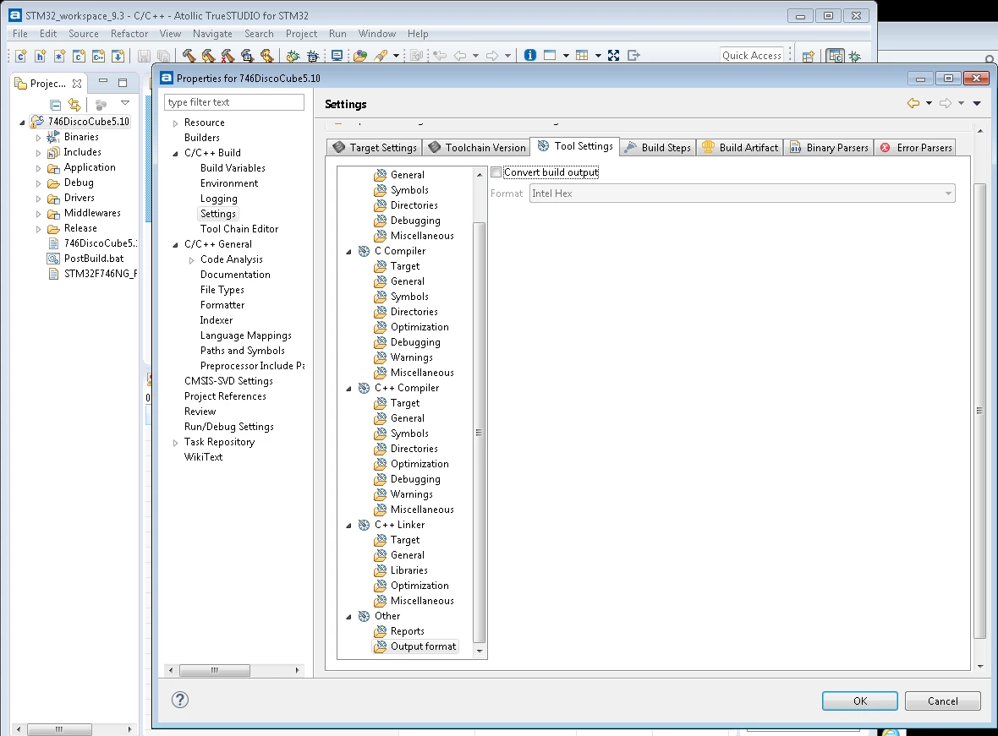Open the Refactor menu
This screenshot has width=998, height=736.
click(x=129, y=34)
